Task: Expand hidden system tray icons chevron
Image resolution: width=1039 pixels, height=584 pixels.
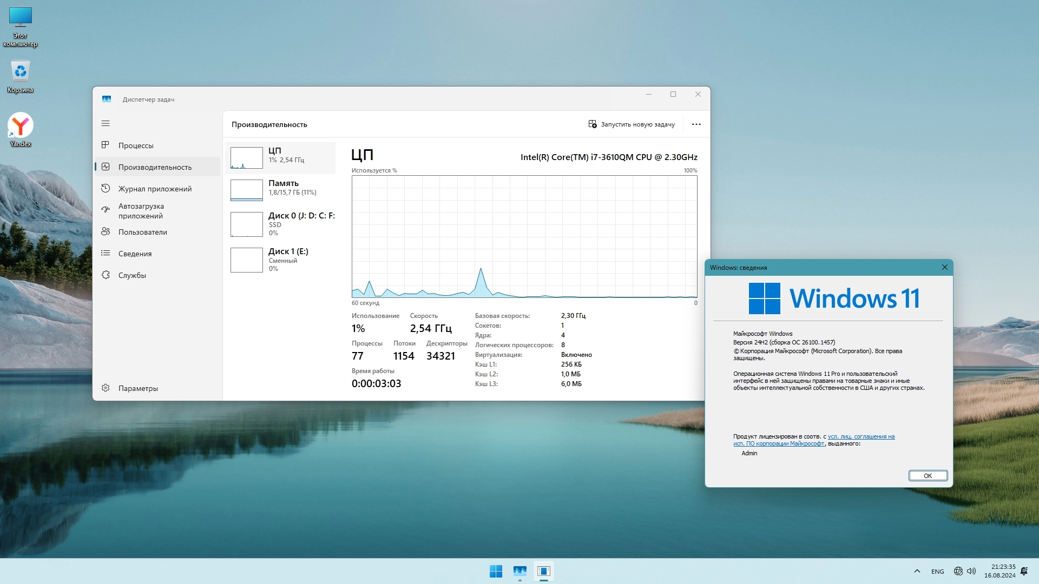Action: point(917,571)
